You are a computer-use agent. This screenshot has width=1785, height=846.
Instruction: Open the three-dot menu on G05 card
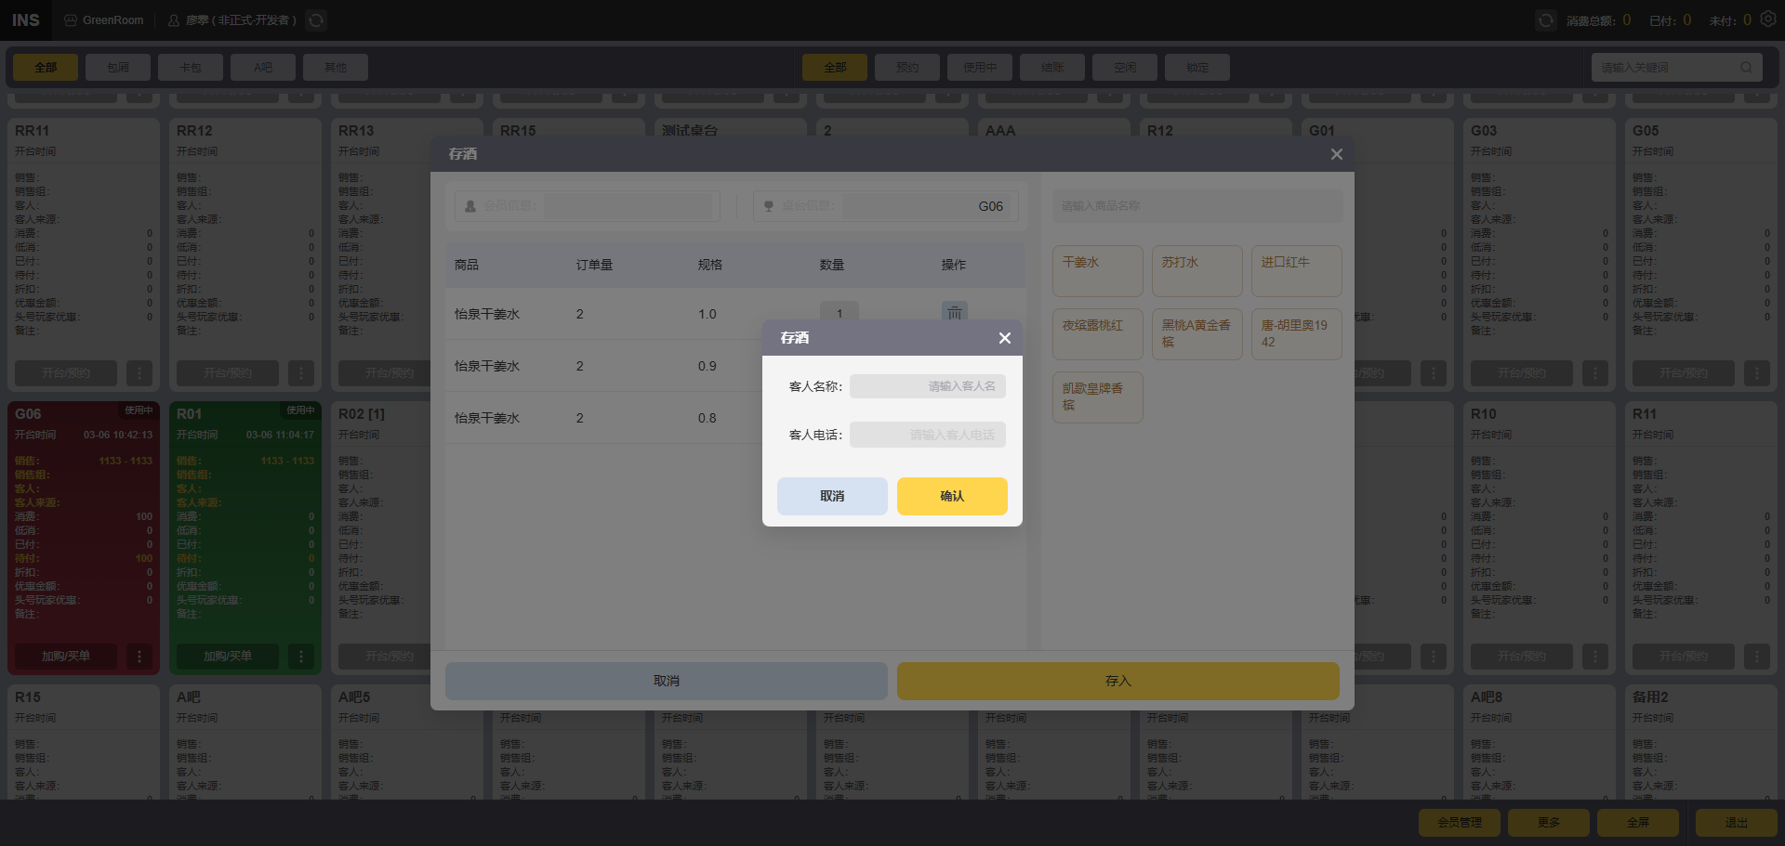pyautogui.click(x=1757, y=373)
